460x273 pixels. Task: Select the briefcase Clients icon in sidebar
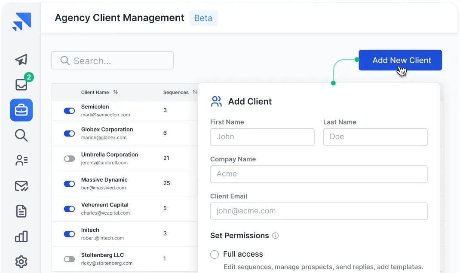point(21,110)
